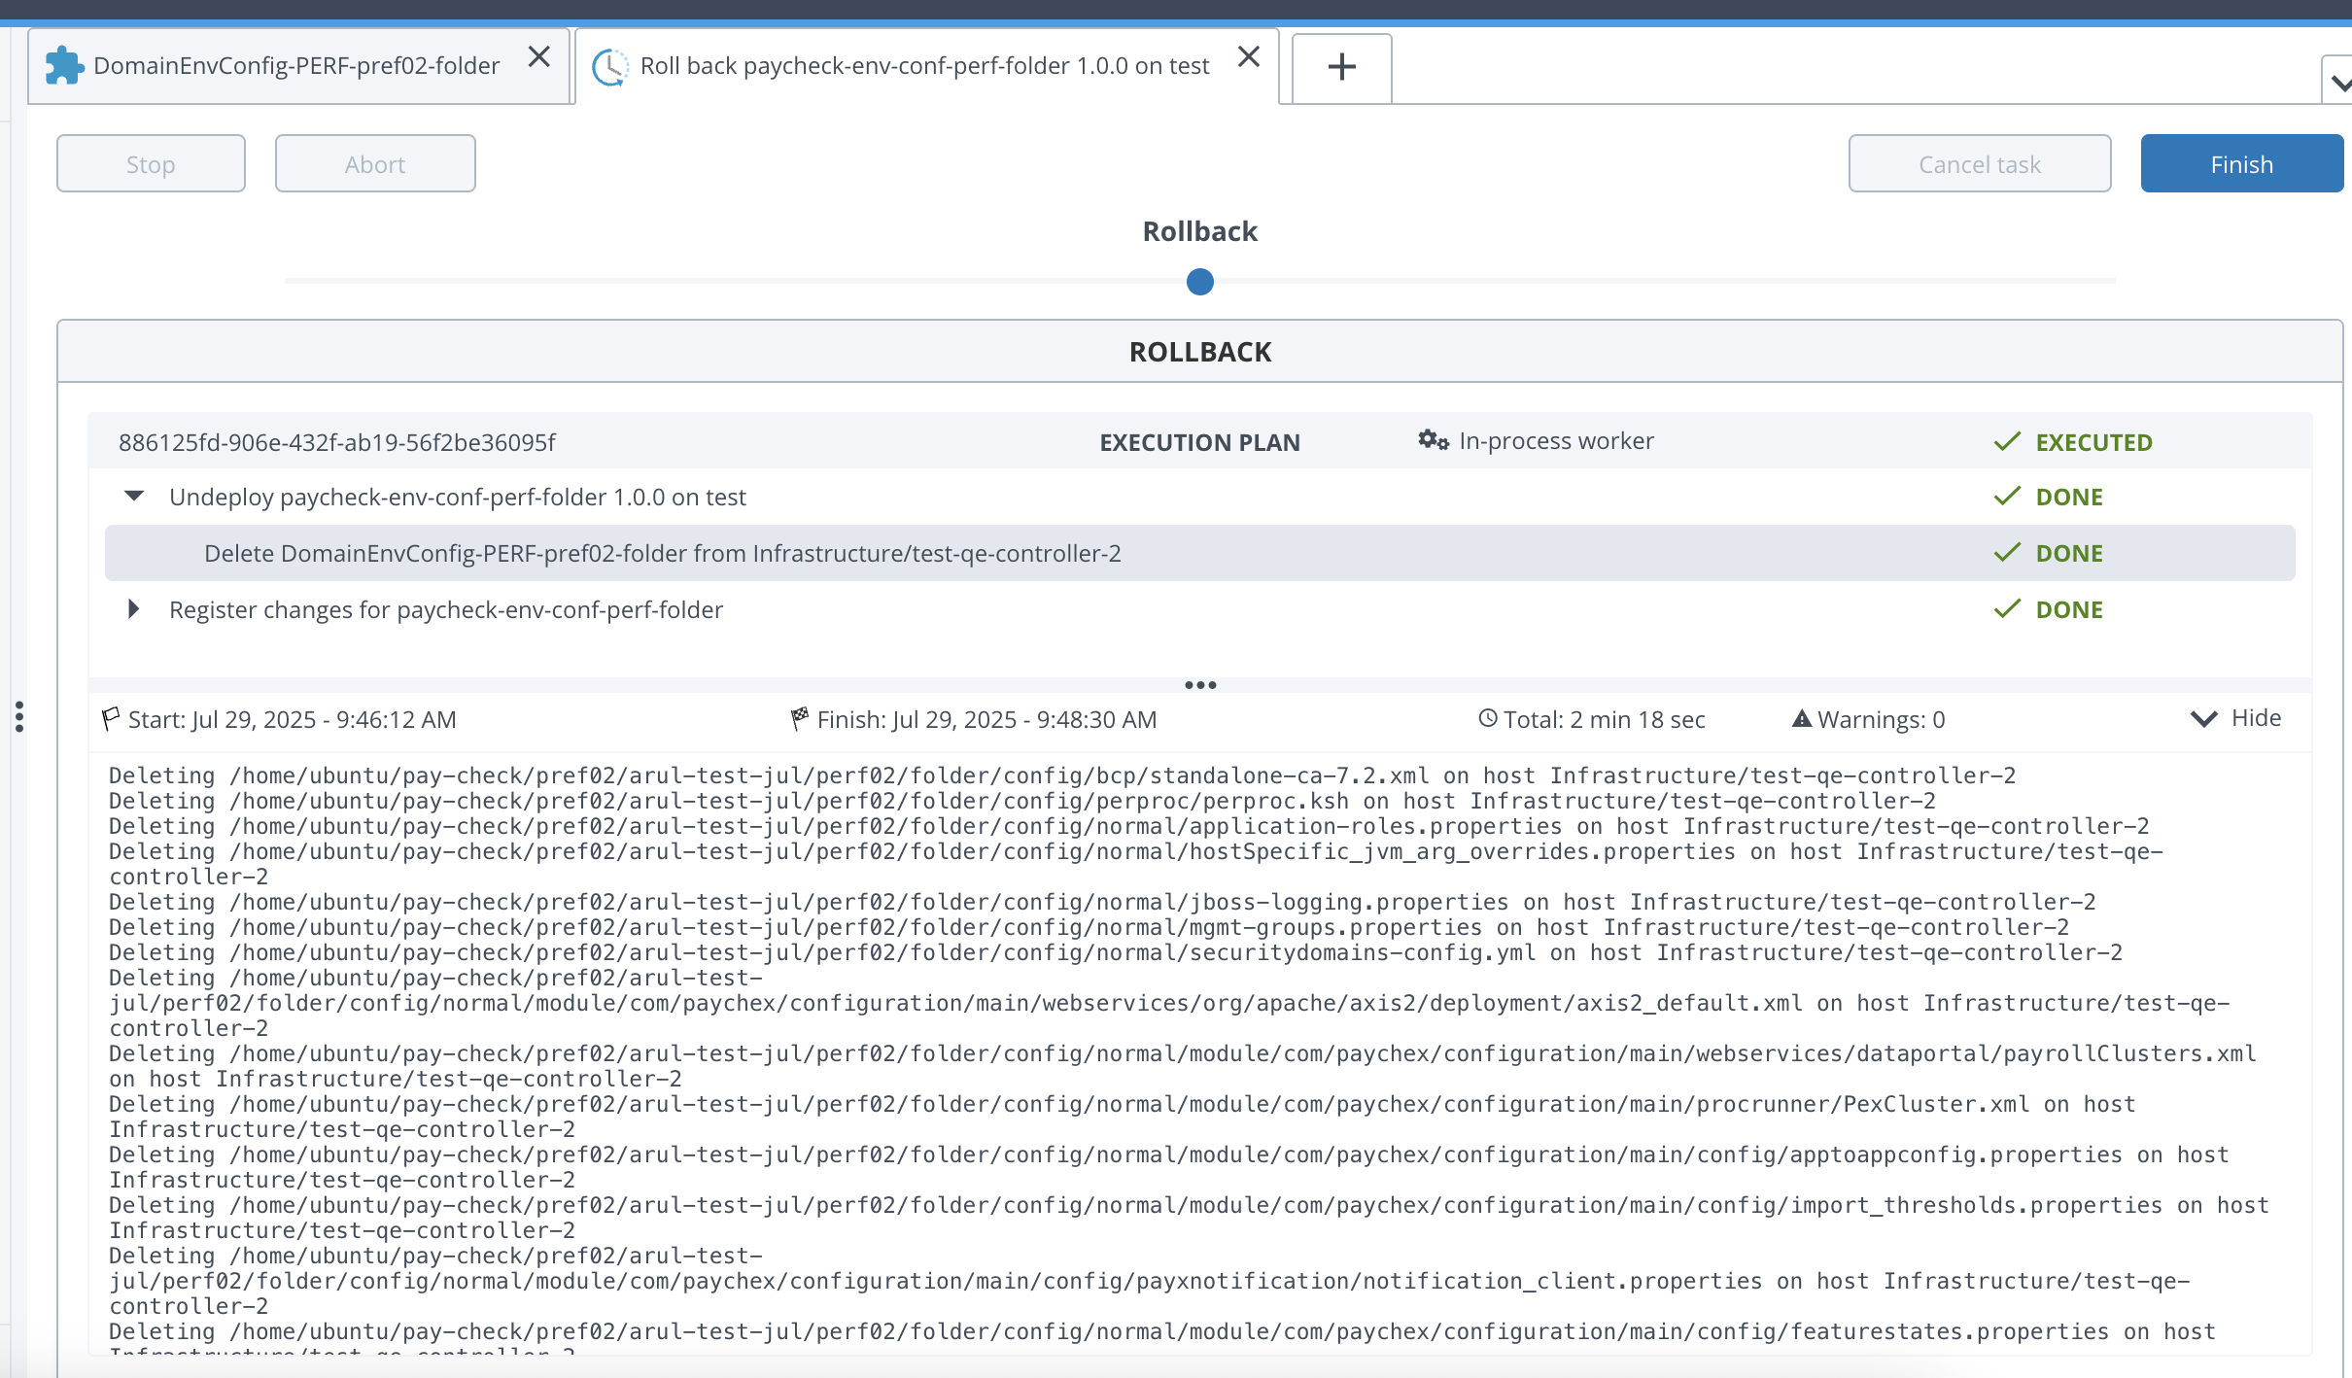This screenshot has height=1378, width=2352.
Task: Collapse the Undeploy paycheck-env-conf-perf-folder step
Action: coord(134,497)
